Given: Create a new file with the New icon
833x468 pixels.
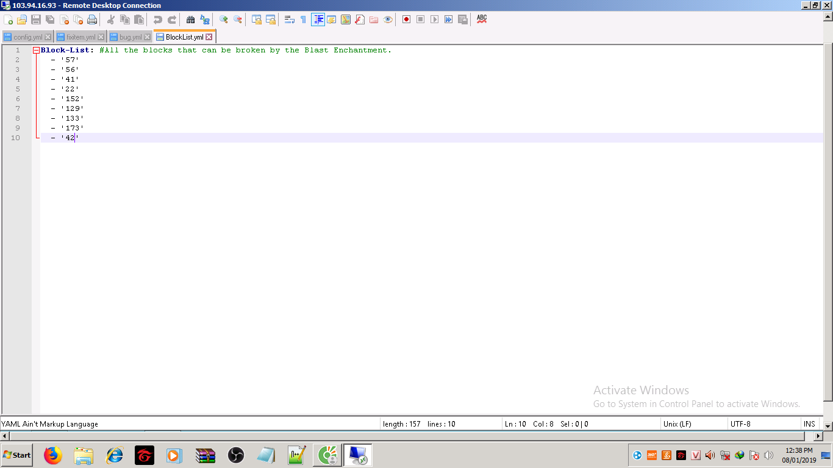Looking at the screenshot, I should click(9, 19).
